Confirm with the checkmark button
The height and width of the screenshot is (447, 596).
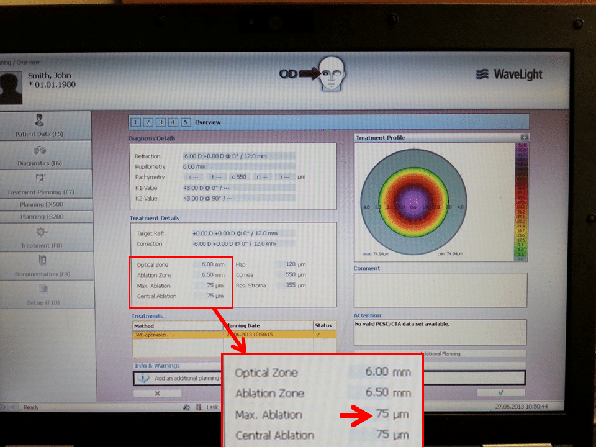click(x=500, y=392)
